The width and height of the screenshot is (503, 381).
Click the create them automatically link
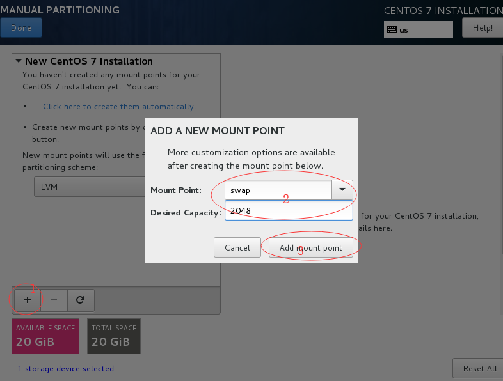pos(119,107)
